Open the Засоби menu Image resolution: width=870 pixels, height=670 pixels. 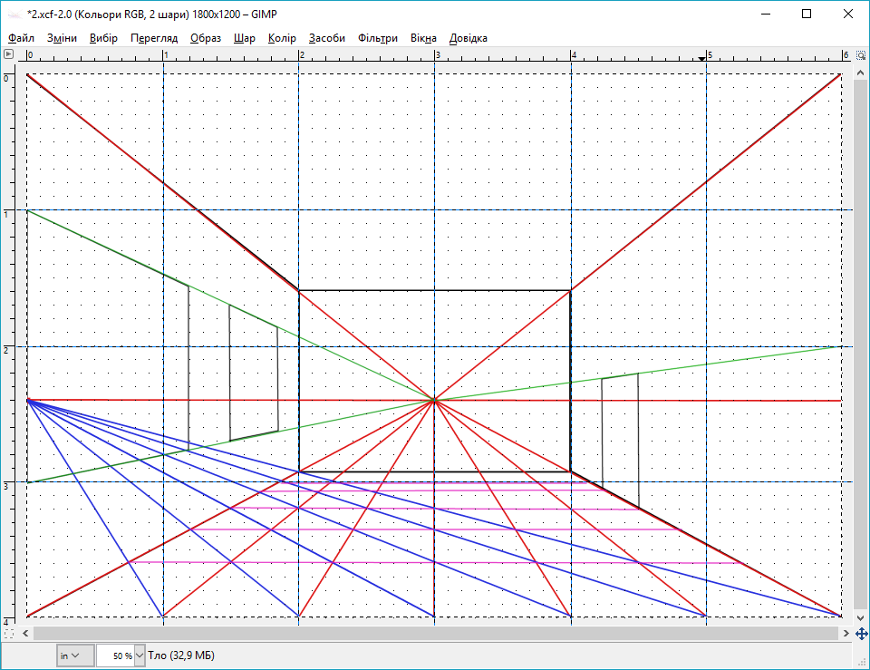[x=327, y=38]
